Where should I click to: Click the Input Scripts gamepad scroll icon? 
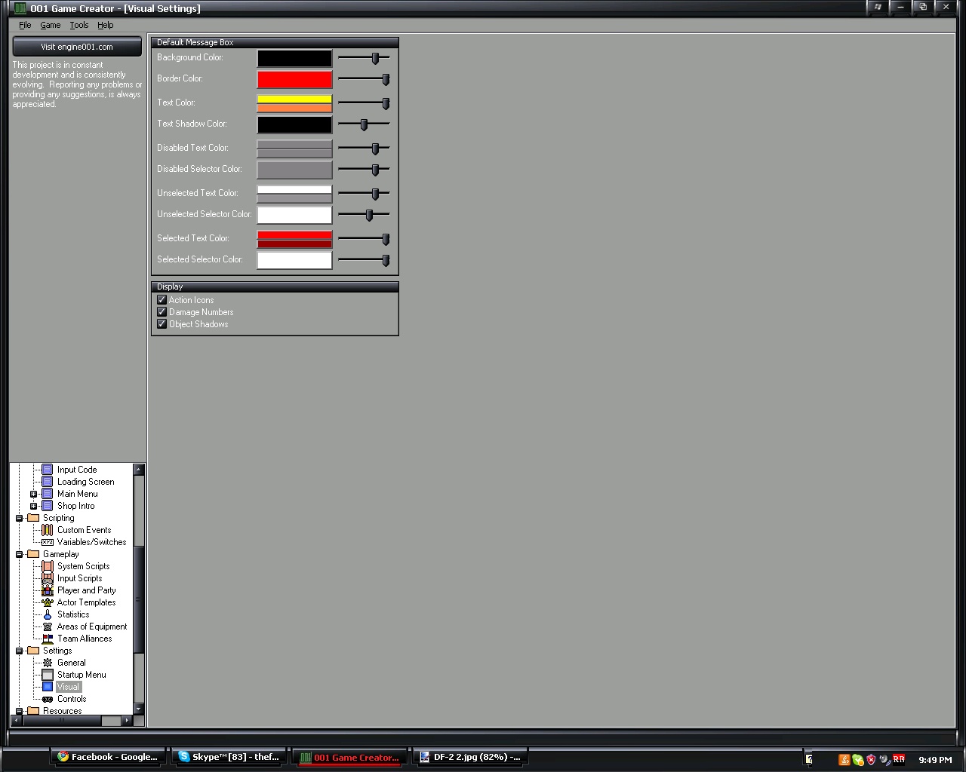click(x=48, y=578)
